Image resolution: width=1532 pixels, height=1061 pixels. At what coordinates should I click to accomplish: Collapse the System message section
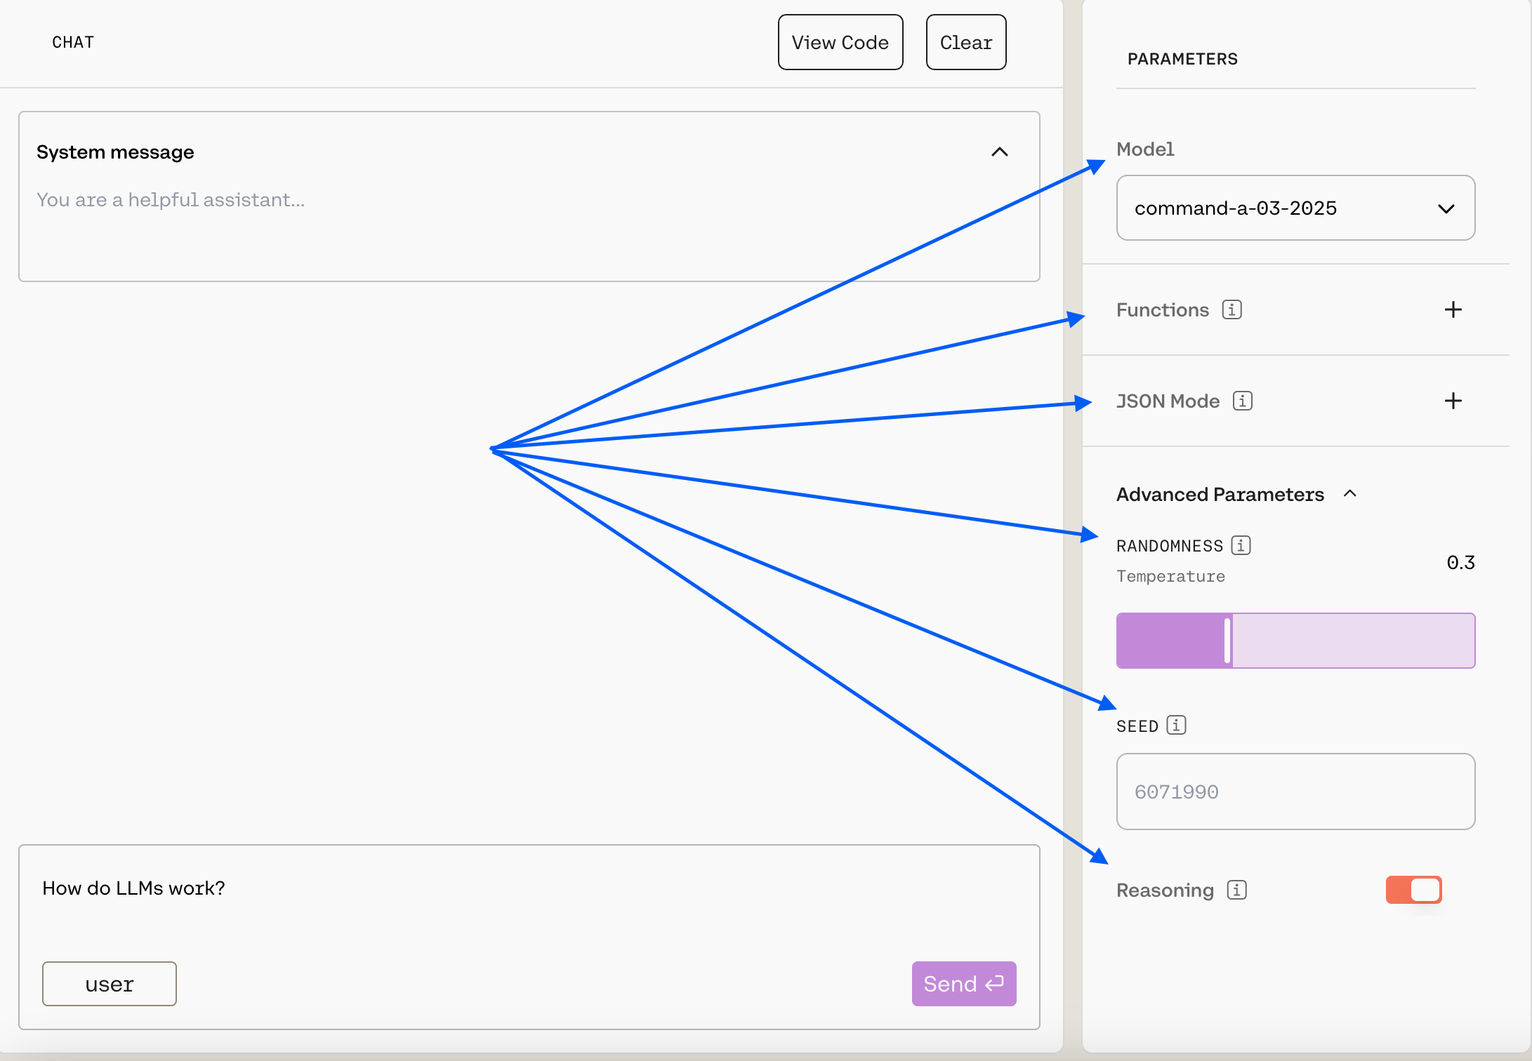(x=999, y=152)
